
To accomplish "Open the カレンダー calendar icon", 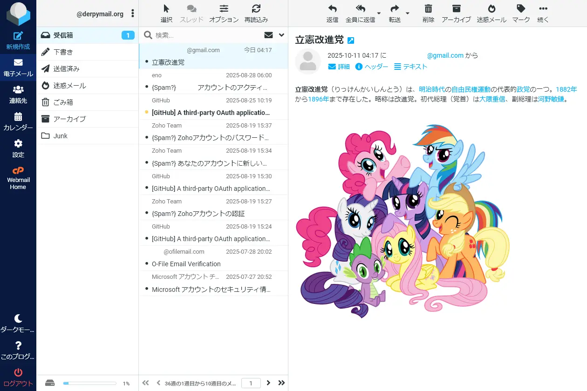I will coord(18,117).
